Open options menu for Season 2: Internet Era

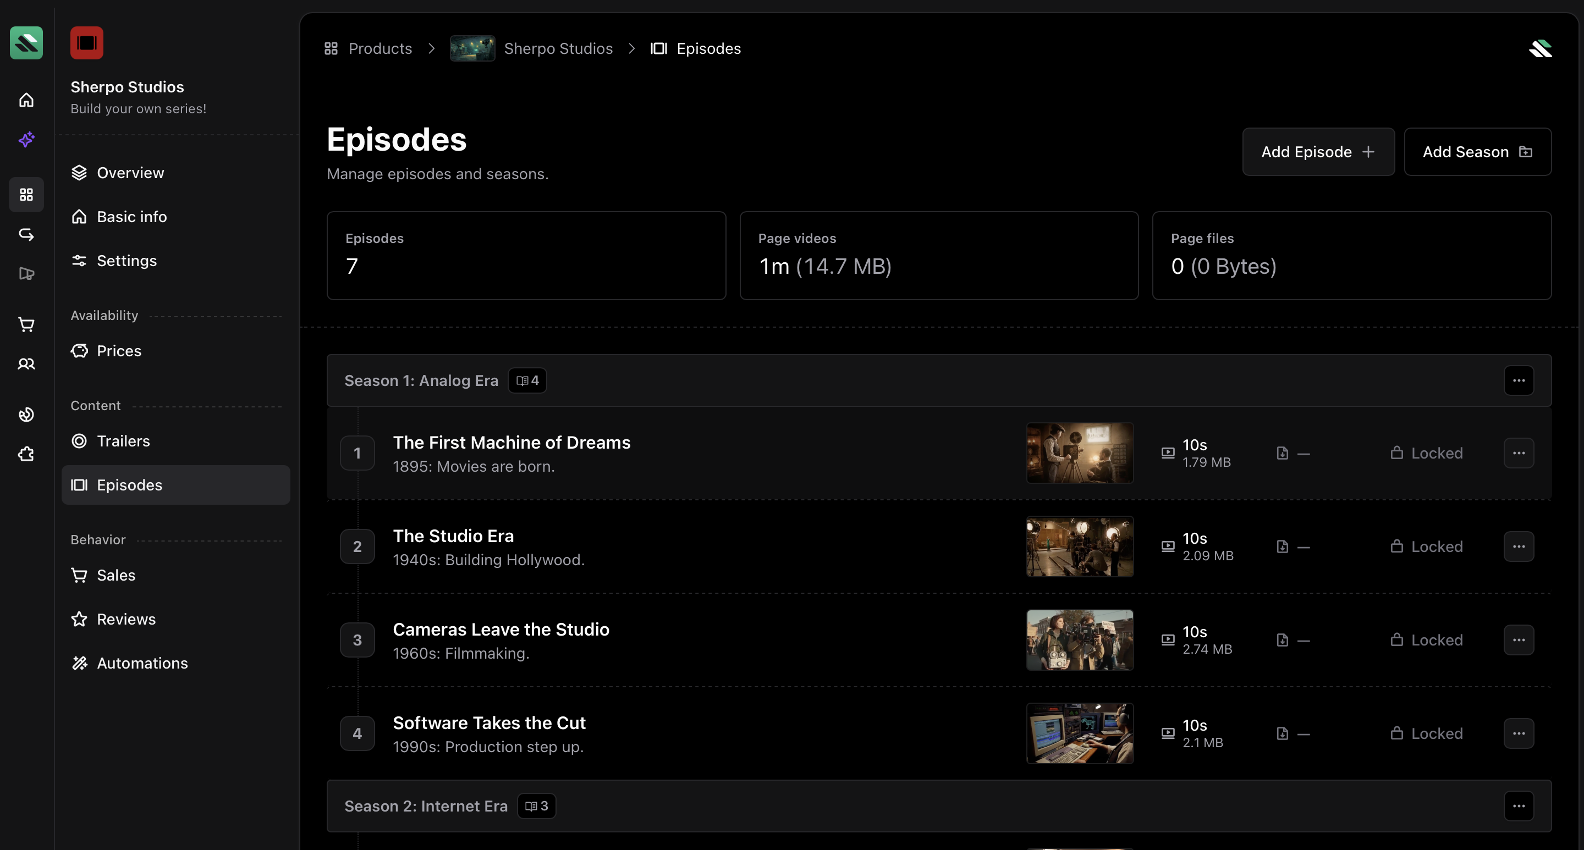(x=1519, y=806)
